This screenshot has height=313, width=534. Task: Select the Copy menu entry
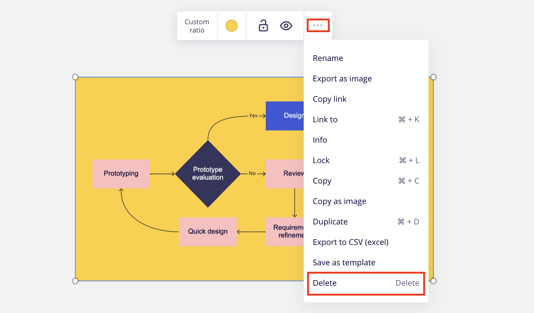coord(322,181)
